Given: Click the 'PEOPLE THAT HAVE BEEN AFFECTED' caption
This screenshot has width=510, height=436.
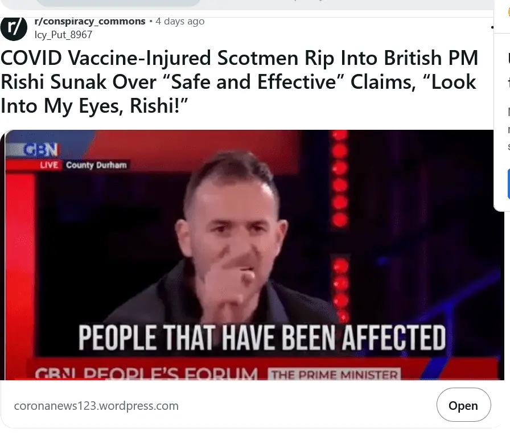Looking at the screenshot, I should click(x=262, y=338).
